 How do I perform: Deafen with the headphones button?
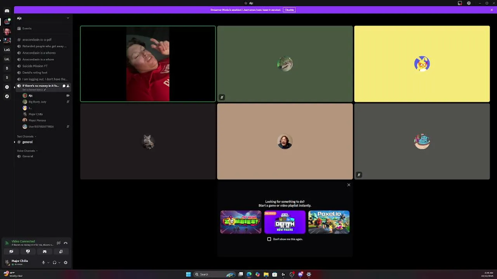coord(54,262)
